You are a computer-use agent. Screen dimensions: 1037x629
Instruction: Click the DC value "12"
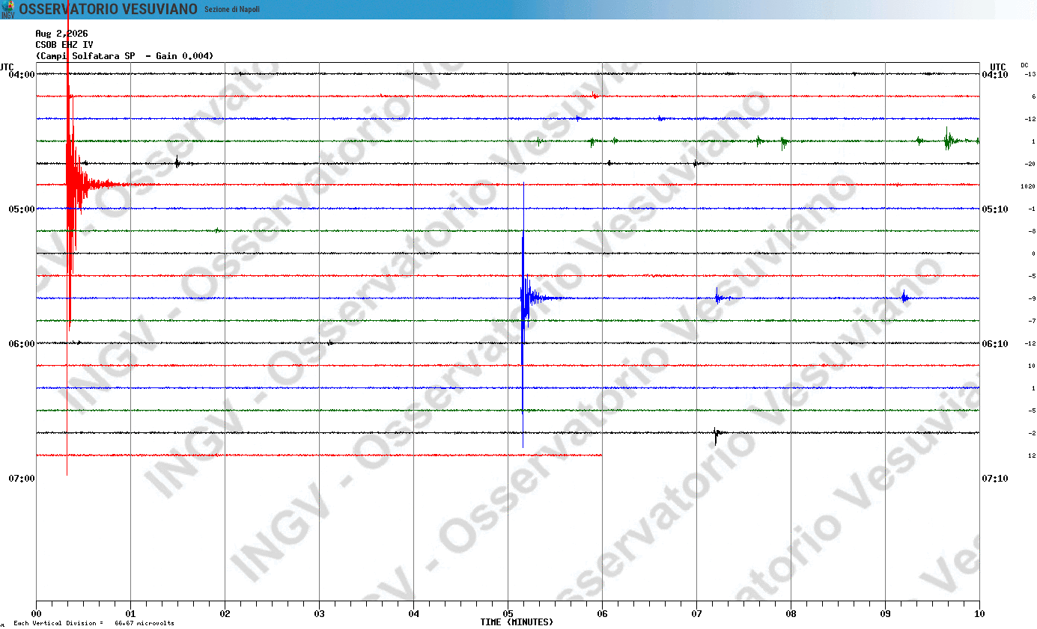coord(1032,455)
